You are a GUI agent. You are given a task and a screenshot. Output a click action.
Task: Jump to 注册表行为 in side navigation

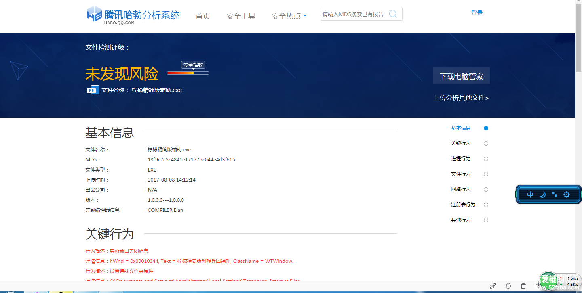coord(464,205)
